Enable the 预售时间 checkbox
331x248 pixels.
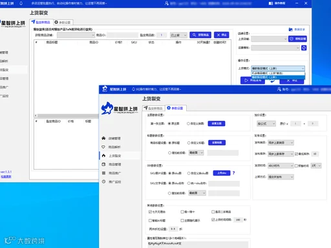click(x=296, y=165)
